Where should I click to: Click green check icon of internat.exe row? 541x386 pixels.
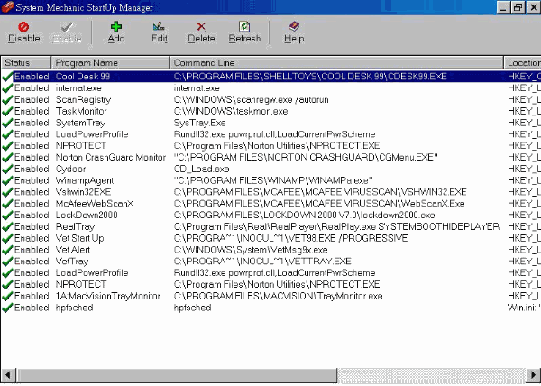7,88
